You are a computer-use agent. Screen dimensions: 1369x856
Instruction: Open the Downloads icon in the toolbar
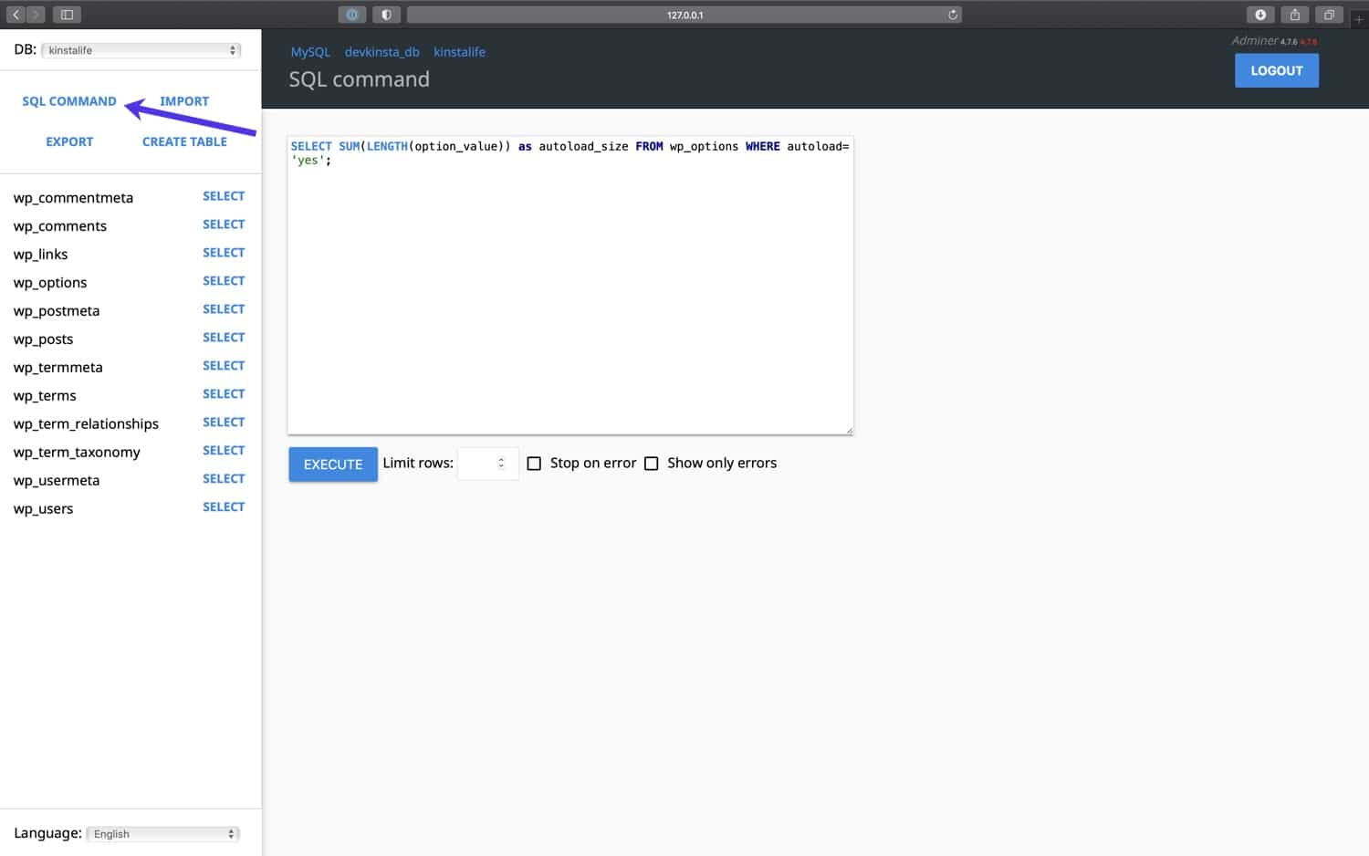click(x=1260, y=14)
